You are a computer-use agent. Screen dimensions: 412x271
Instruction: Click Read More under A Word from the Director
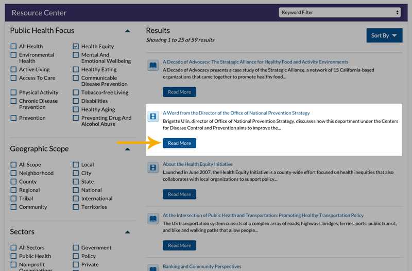179,143
